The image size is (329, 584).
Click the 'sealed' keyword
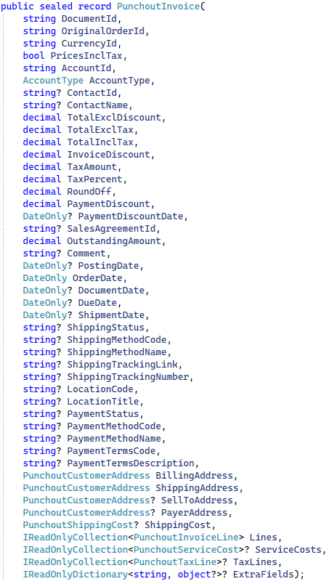coord(56,7)
